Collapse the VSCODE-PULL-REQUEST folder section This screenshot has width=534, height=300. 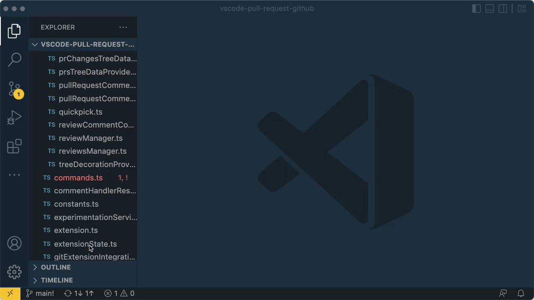83,44
